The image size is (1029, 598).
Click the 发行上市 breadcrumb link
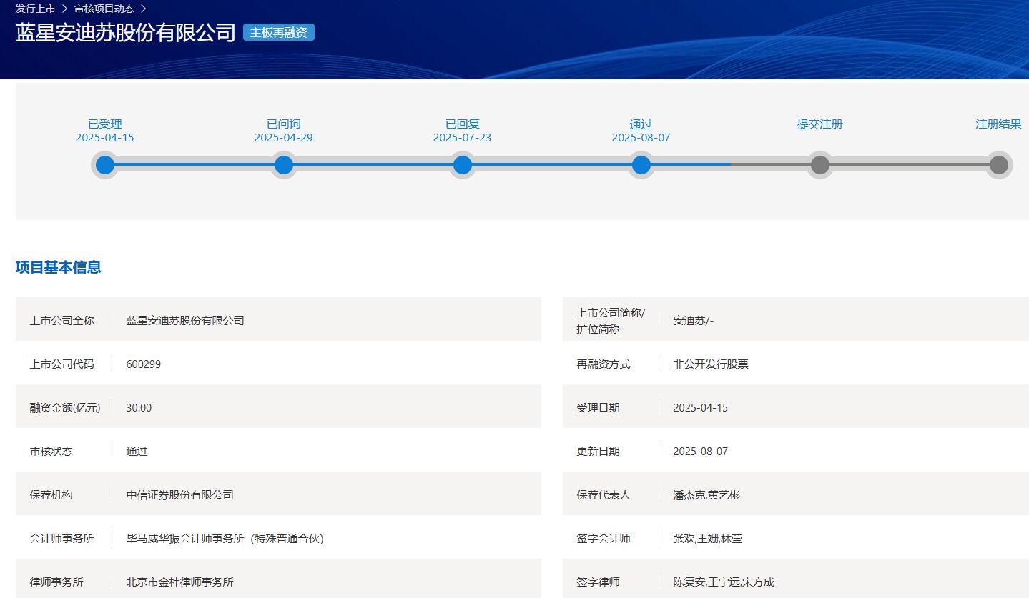(x=35, y=9)
